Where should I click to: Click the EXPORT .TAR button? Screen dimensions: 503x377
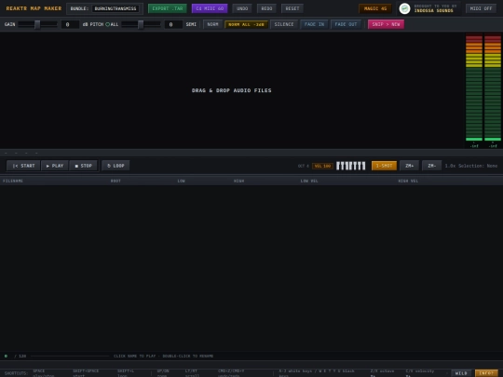click(x=168, y=8)
